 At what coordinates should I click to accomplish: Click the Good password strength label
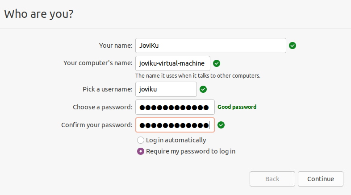237,107
